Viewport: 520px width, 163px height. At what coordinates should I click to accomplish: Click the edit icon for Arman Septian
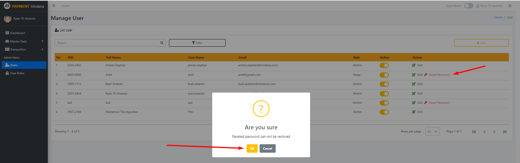click(x=414, y=65)
